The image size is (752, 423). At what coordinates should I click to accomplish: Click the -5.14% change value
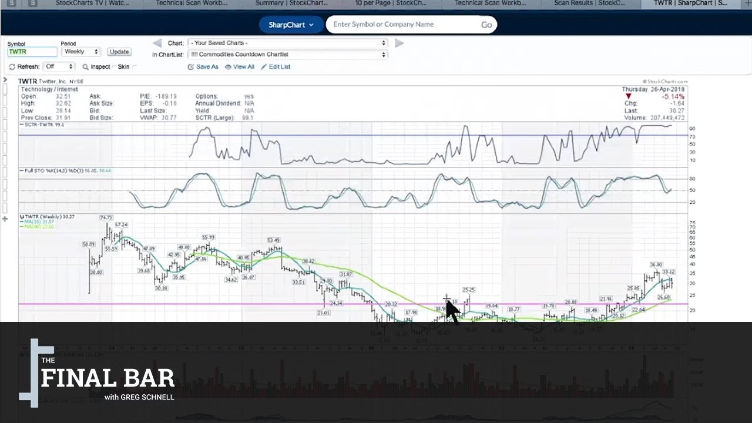[x=673, y=96]
